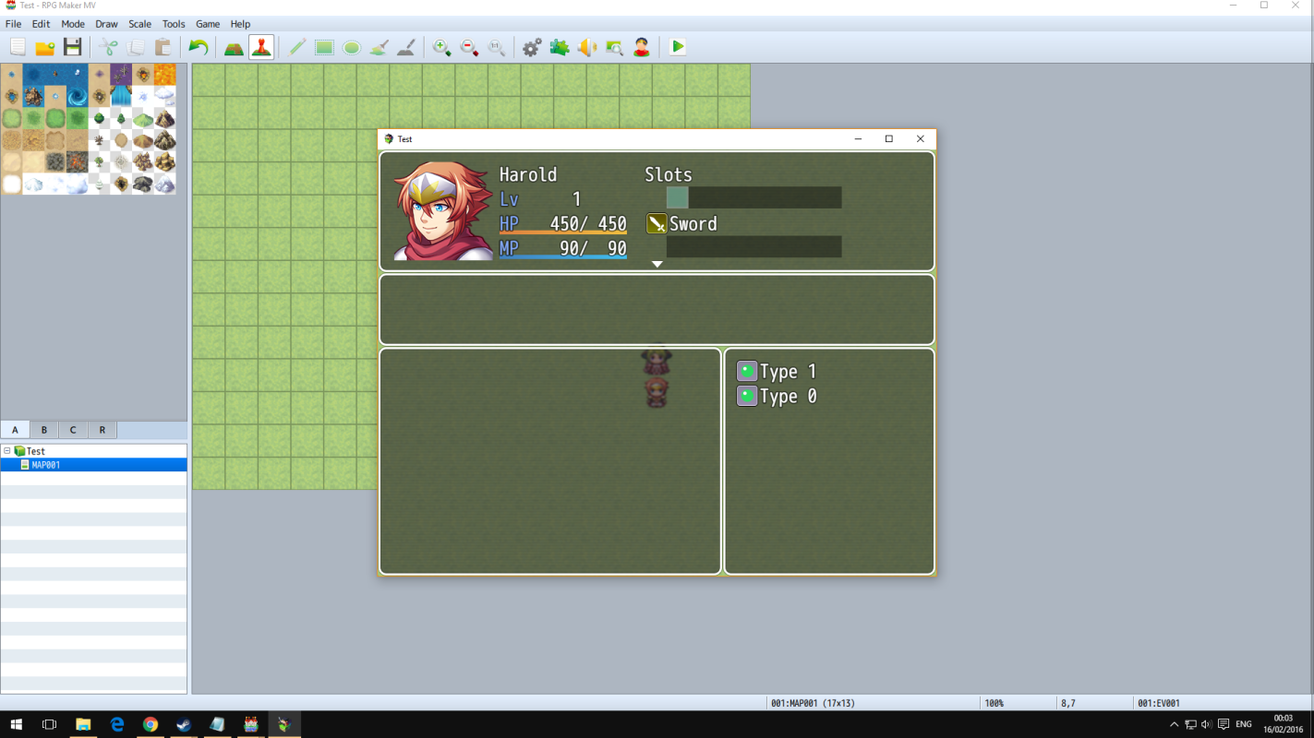Click the blue MP gauge for Harold

pos(563,257)
